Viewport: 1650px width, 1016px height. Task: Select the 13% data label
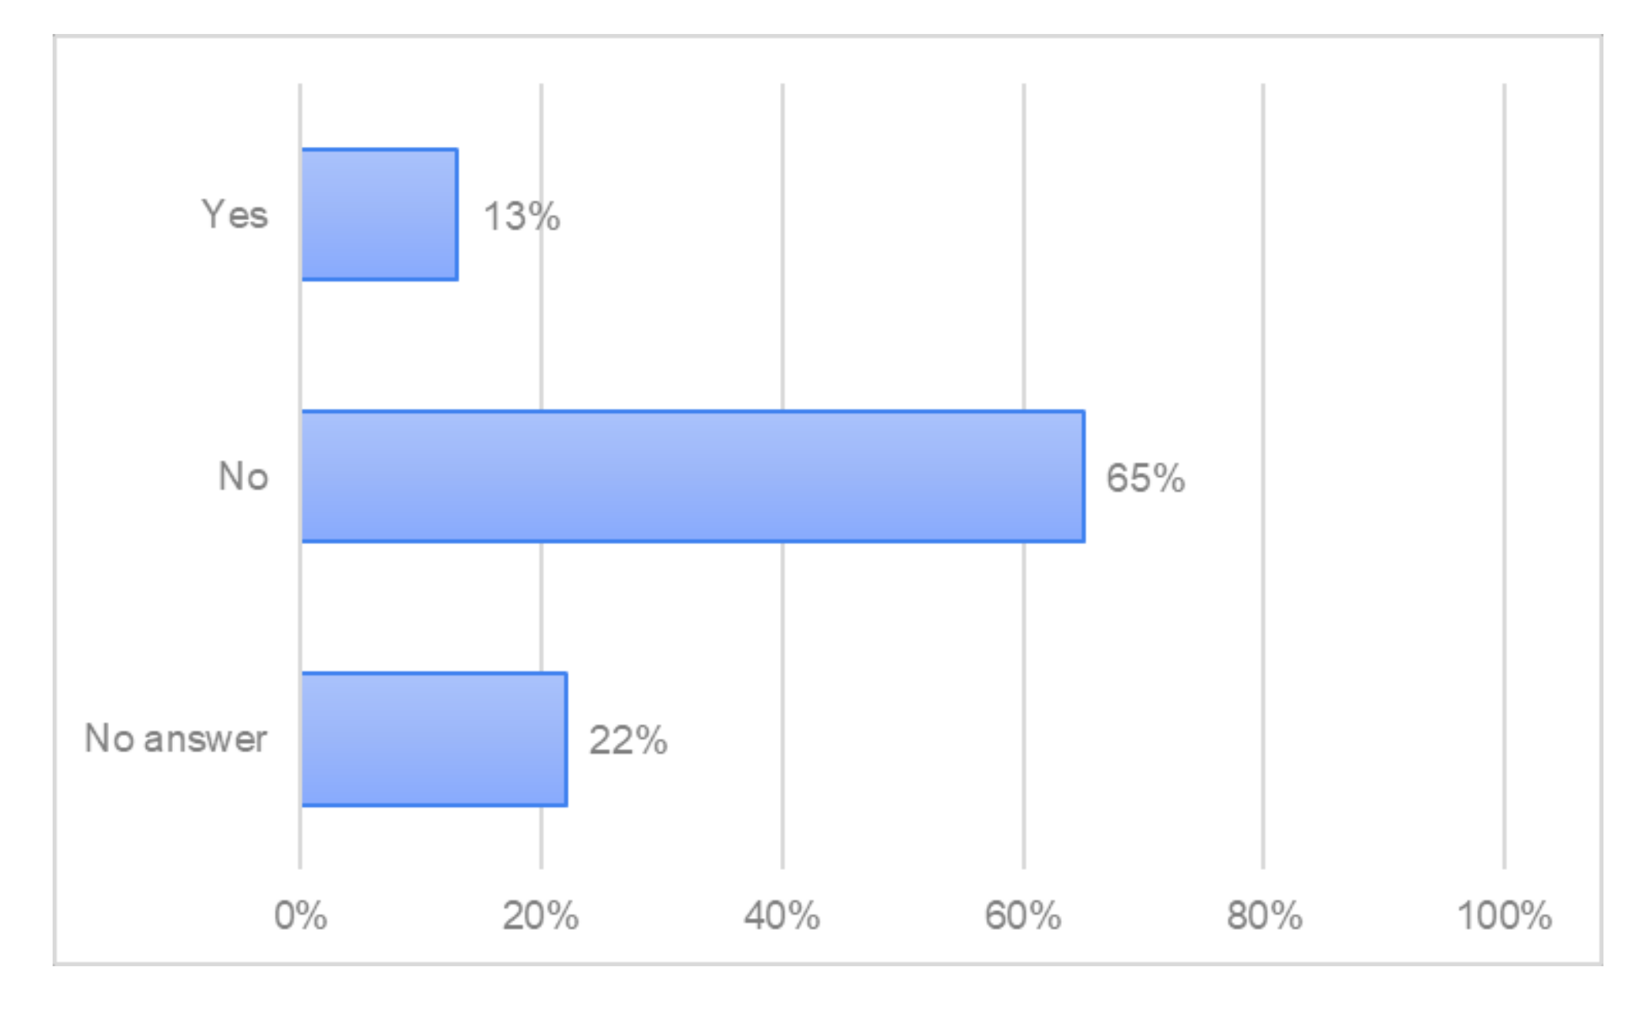pos(521,216)
